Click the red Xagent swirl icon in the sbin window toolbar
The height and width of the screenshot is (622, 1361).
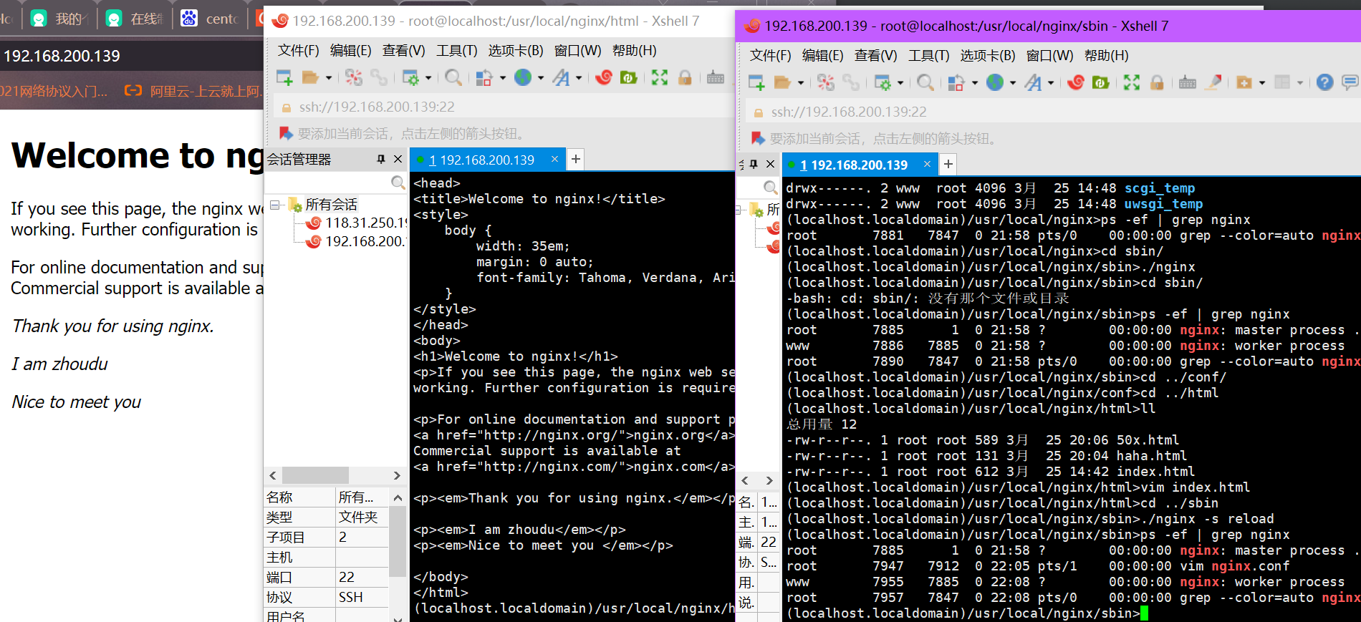[x=1075, y=82]
